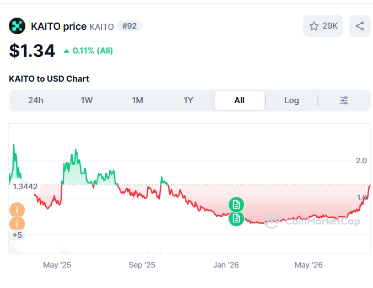This screenshot has height=288, width=373.
Task: Select the All chart range tab
Action: pyautogui.click(x=240, y=100)
